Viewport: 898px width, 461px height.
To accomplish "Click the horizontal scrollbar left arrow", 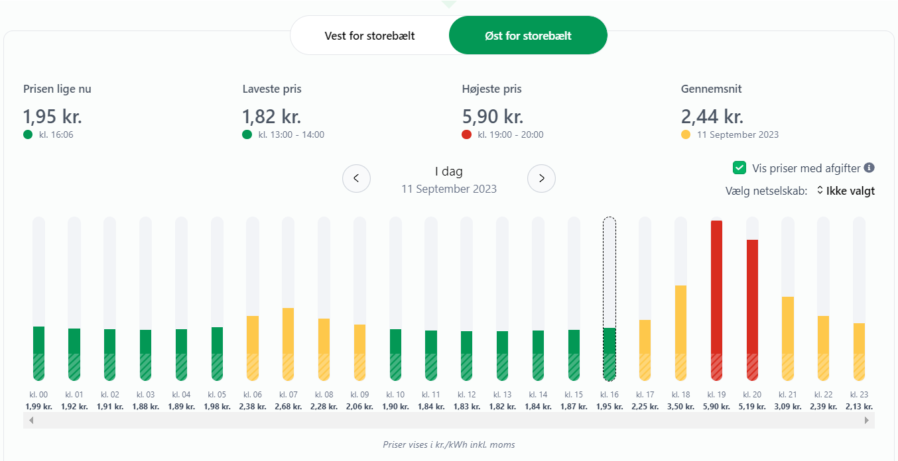I will pos(29,420).
